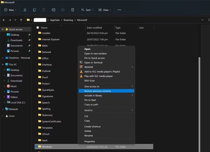Click pin icon next to Downloads in Quick access

(29, 40)
